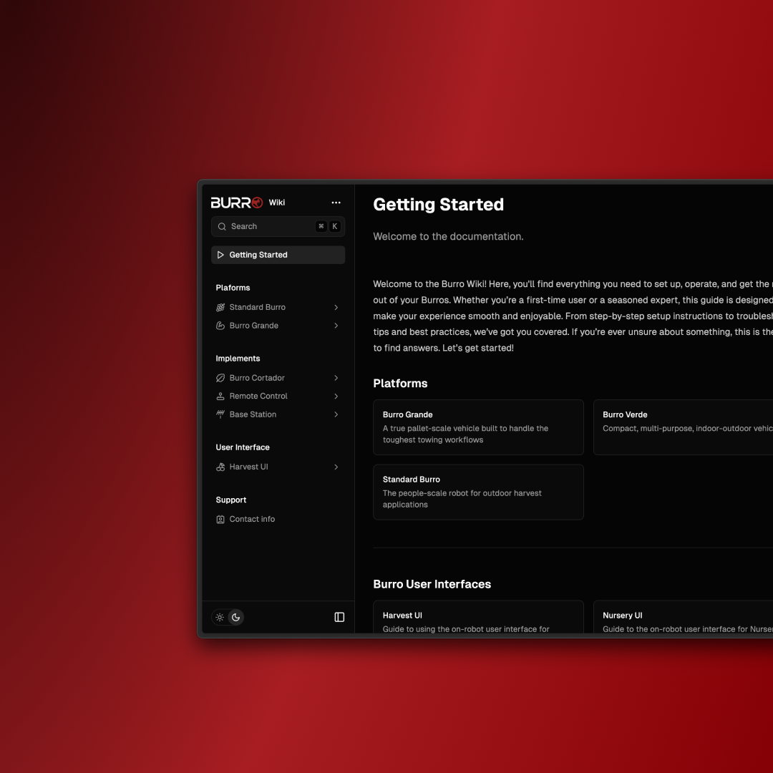773x773 pixels.
Task: Expand the Standard Burro chevron
Action: click(336, 307)
